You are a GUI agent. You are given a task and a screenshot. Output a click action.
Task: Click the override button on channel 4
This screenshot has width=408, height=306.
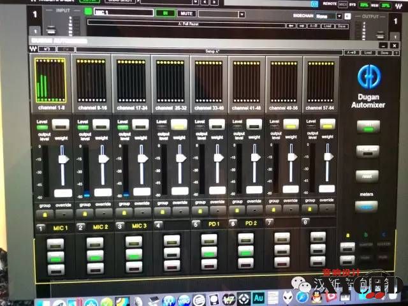click(x=180, y=212)
